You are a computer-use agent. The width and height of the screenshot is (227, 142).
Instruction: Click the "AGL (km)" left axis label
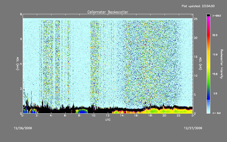click(x=18, y=64)
